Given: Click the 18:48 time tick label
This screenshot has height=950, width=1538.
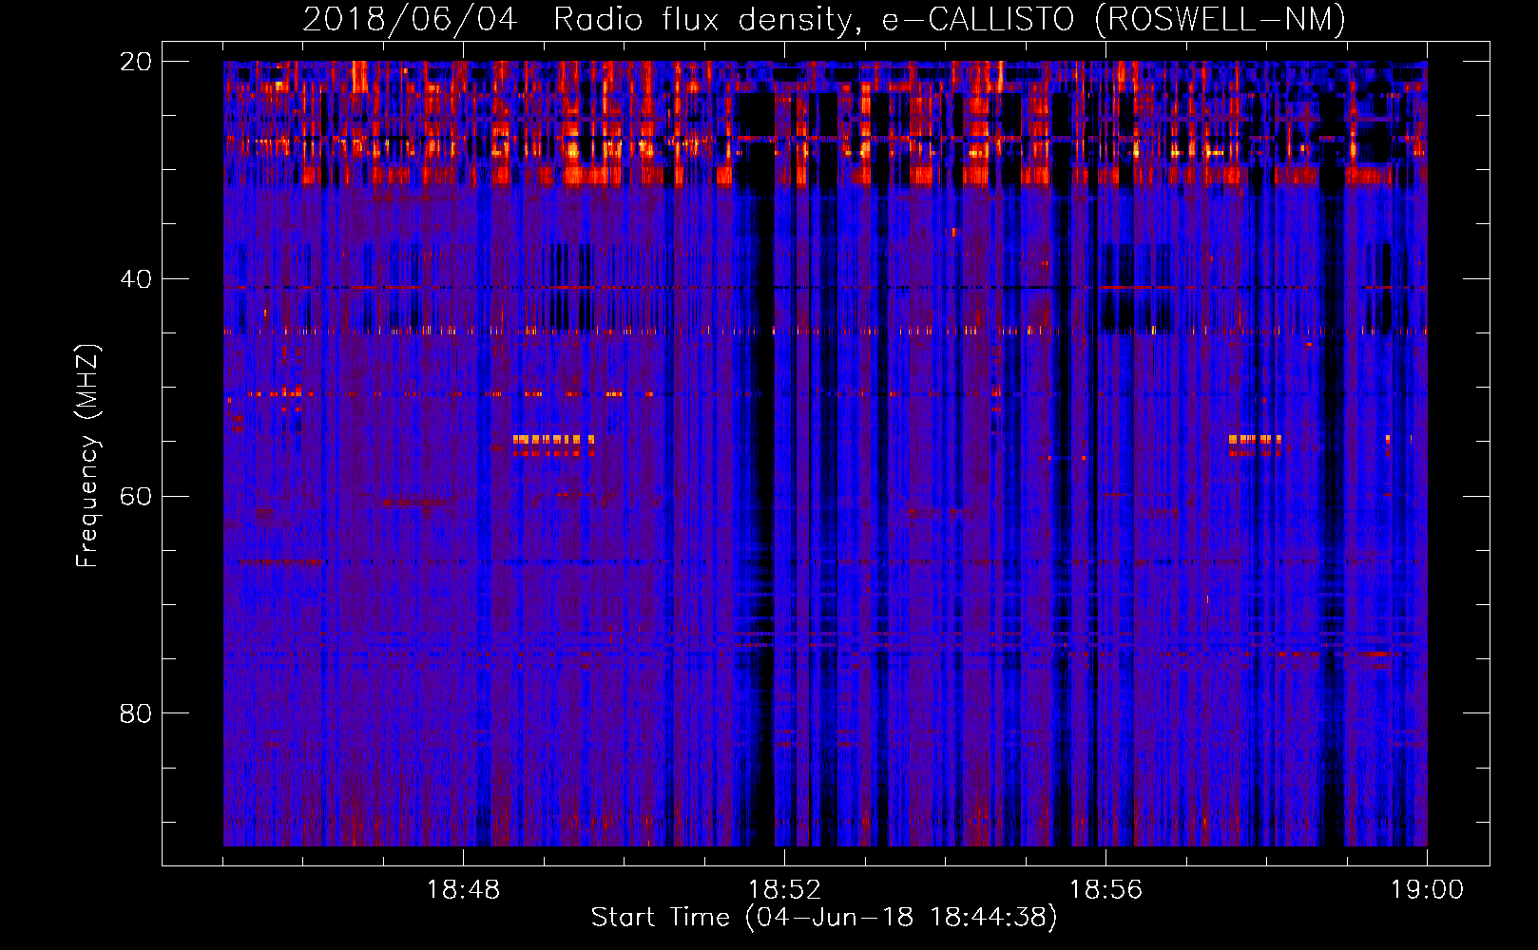Looking at the screenshot, I should 463,890.
